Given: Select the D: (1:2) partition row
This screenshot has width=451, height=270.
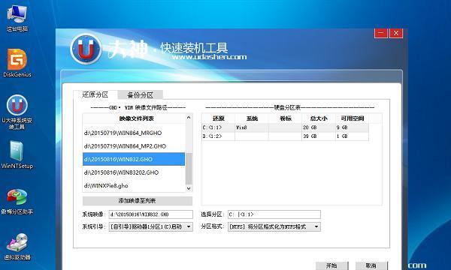Looking at the screenshot, I should click(x=285, y=136).
